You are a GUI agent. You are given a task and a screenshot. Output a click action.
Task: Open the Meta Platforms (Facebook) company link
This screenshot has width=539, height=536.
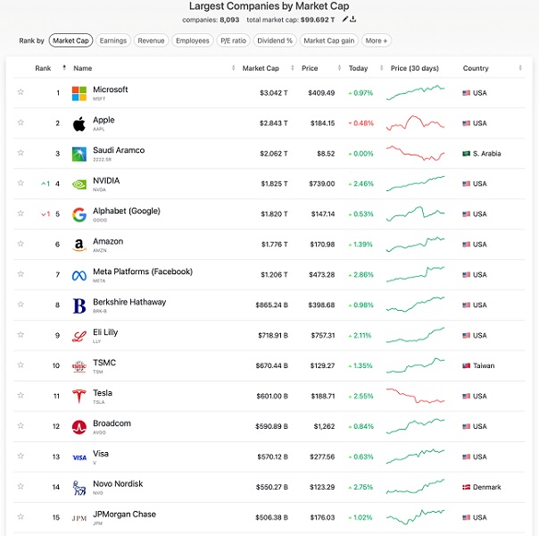click(x=142, y=272)
